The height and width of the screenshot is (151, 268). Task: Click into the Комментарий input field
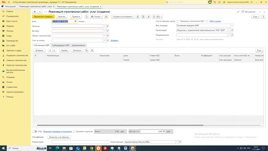click(x=80, y=142)
